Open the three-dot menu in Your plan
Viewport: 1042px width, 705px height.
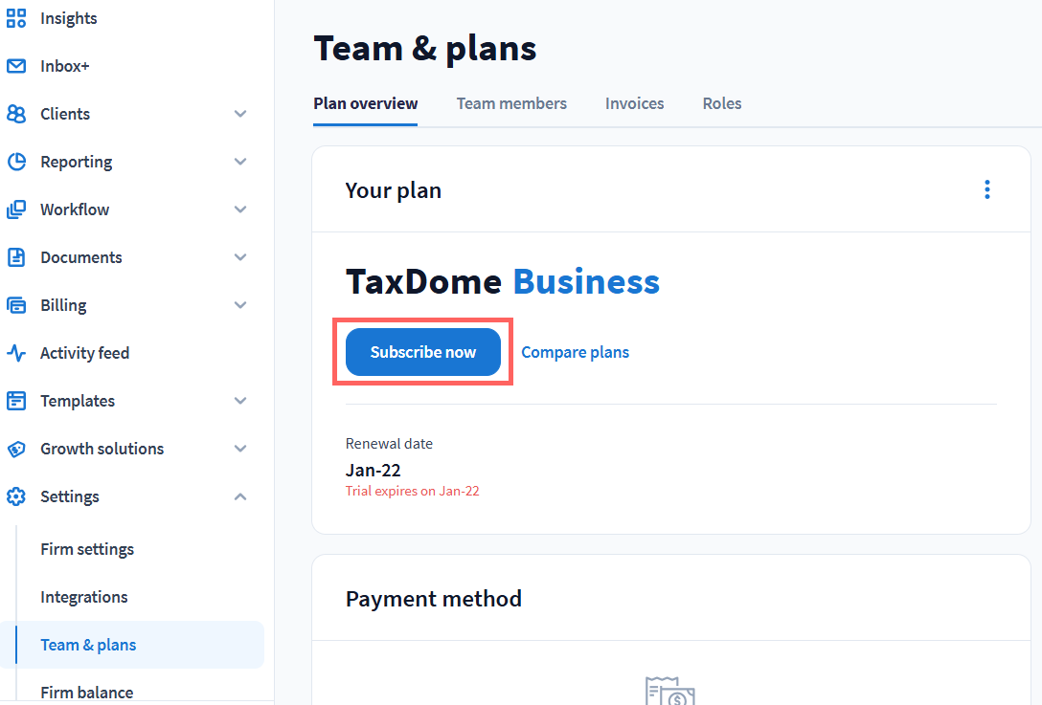987,189
